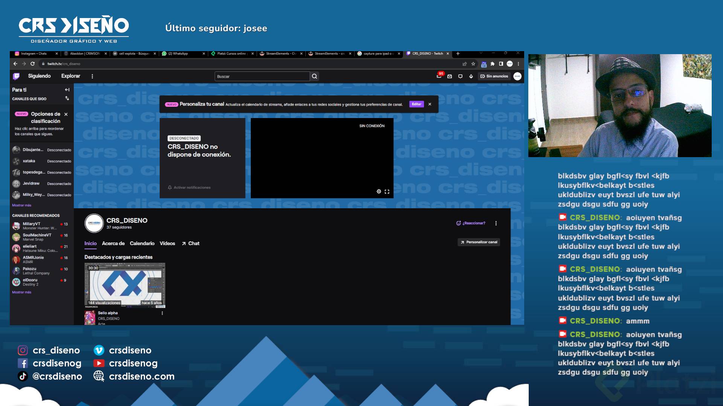The height and width of the screenshot is (406, 723).
Task: Toggle followed channels sort order arrows
Action: pyautogui.click(x=67, y=98)
